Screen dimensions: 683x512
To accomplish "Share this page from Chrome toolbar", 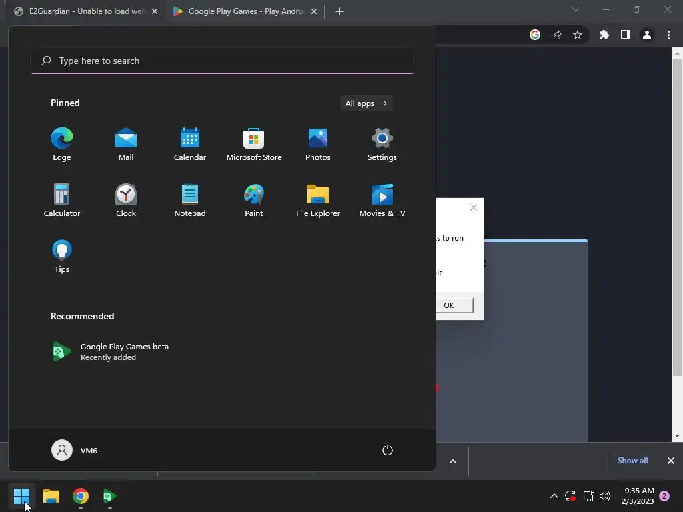I will point(556,35).
